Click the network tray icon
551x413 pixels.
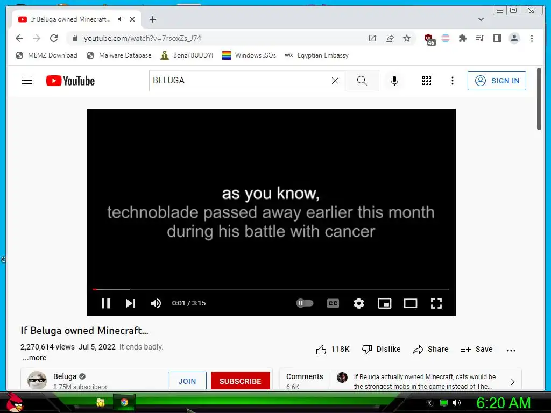444,403
